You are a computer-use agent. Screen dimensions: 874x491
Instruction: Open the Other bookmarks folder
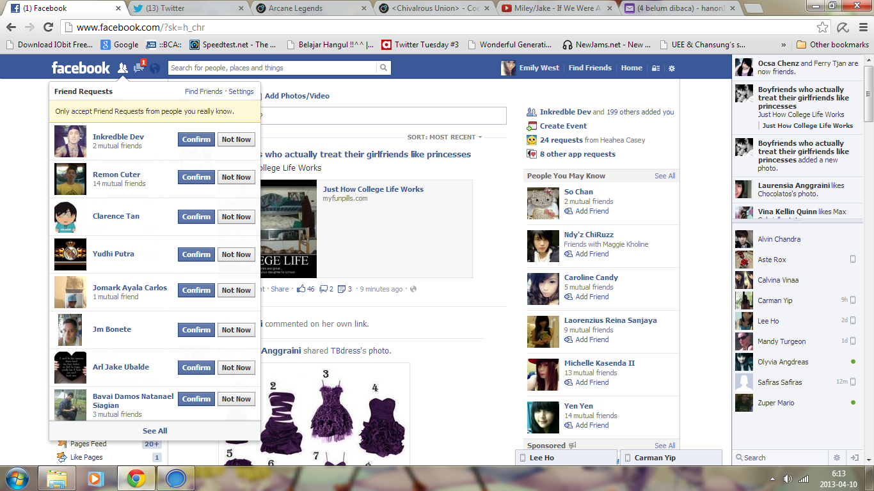point(832,45)
